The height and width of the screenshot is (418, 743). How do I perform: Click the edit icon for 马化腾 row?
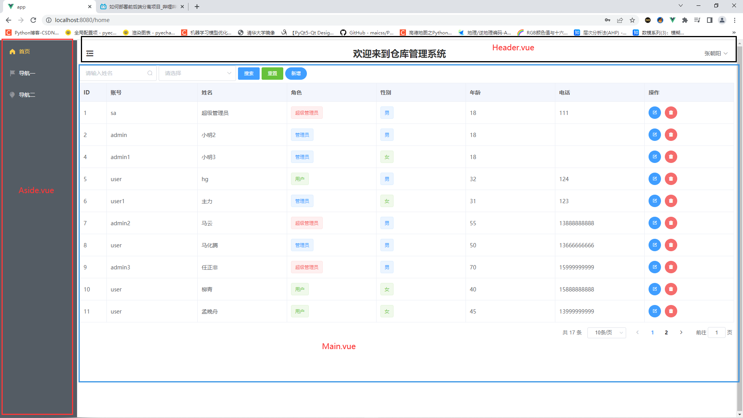tap(654, 245)
